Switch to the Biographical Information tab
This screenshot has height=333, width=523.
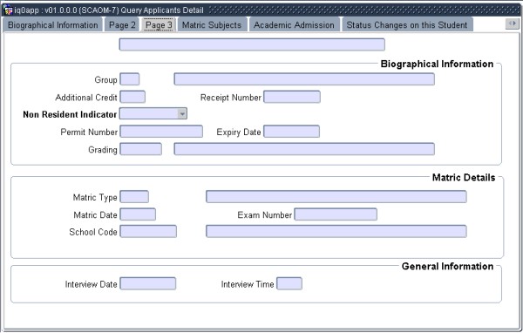pyautogui.click(x=52, y=25)
